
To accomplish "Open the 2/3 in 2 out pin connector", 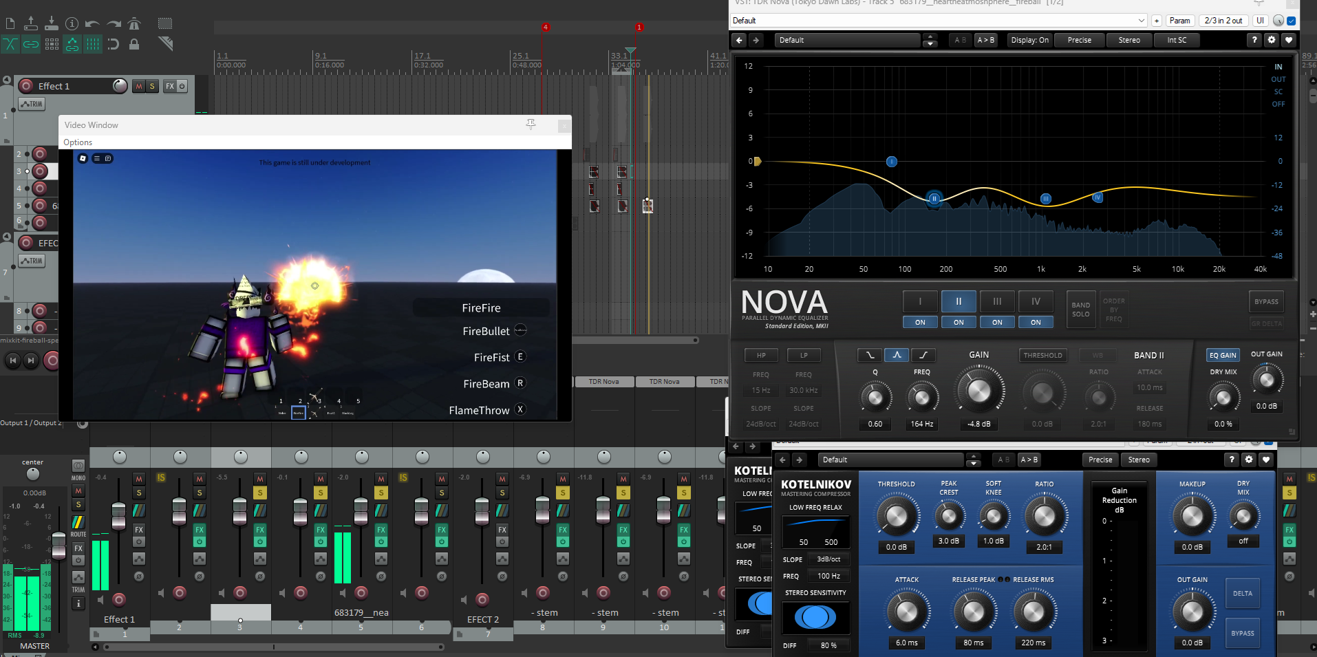I will pyautogui.click(x=1223, y=21).
